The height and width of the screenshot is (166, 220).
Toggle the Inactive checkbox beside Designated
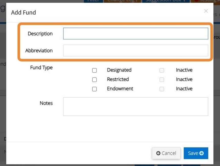click(x=162, y=70)
